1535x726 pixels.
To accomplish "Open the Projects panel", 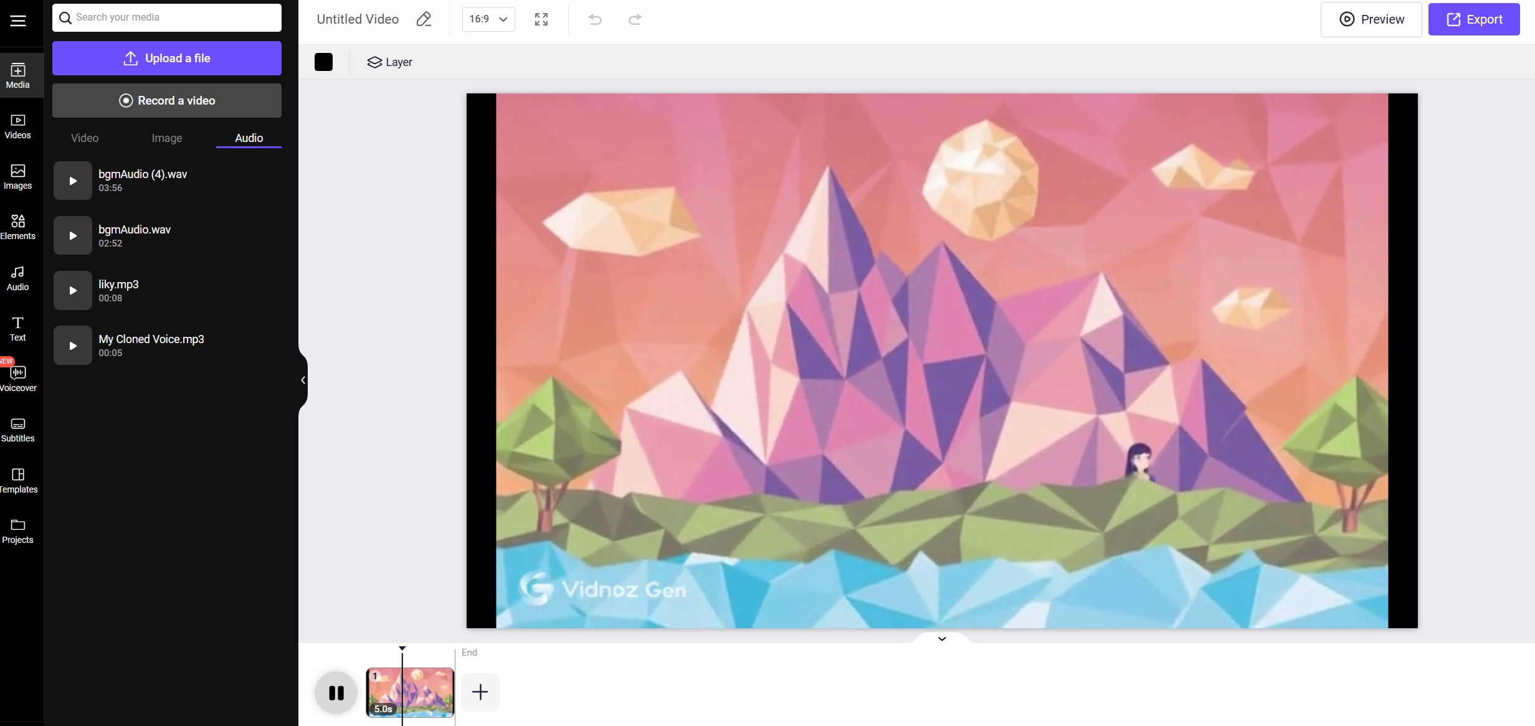I will coord(17,530).
